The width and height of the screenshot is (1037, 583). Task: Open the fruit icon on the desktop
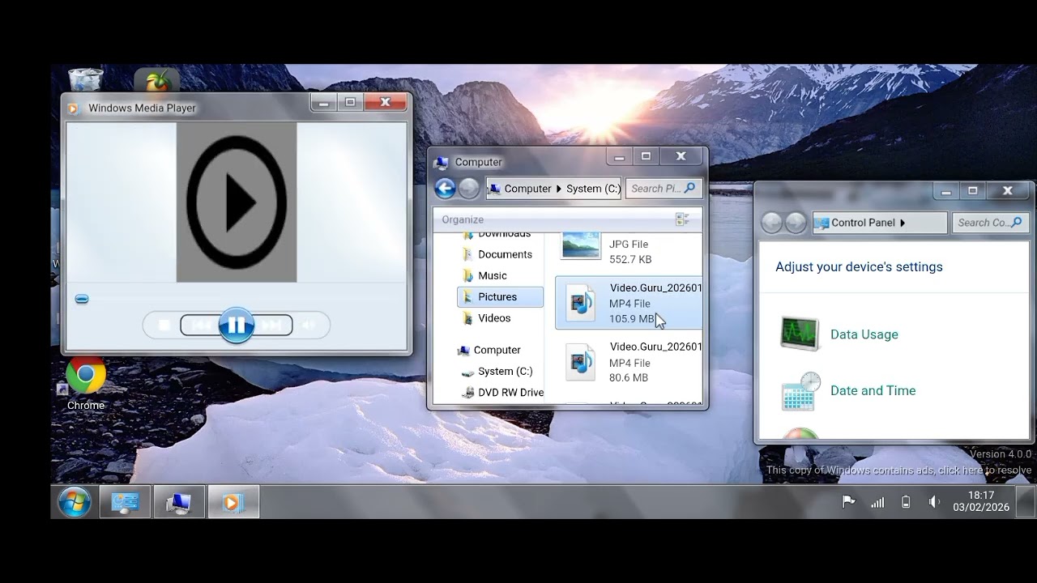156,80
